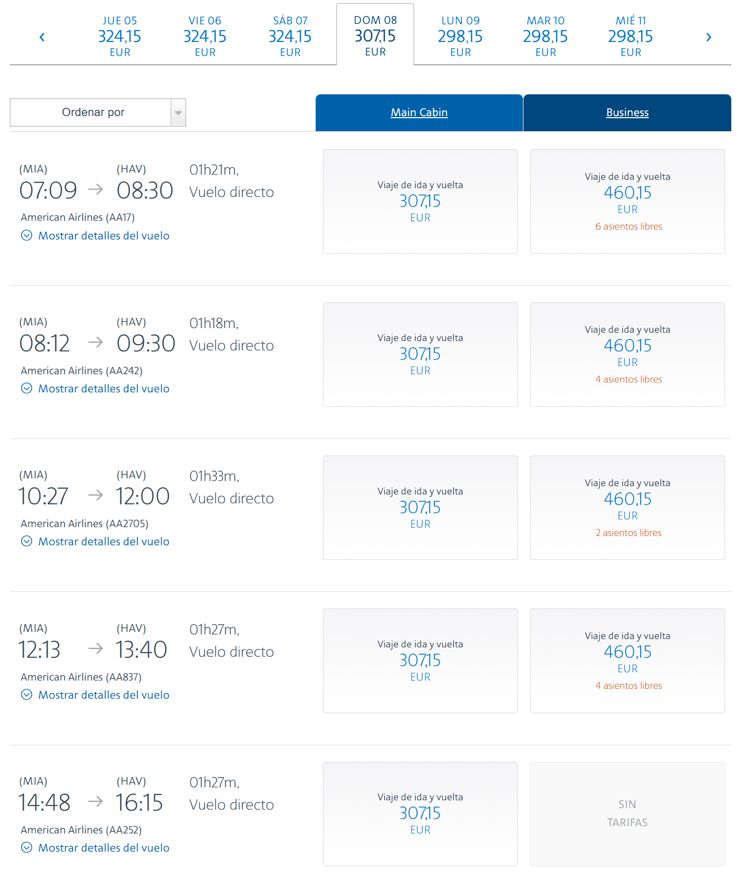Select the LUN 09 date tab
The width and height of the screenshot is (737, 877).
tap(460, 36)
